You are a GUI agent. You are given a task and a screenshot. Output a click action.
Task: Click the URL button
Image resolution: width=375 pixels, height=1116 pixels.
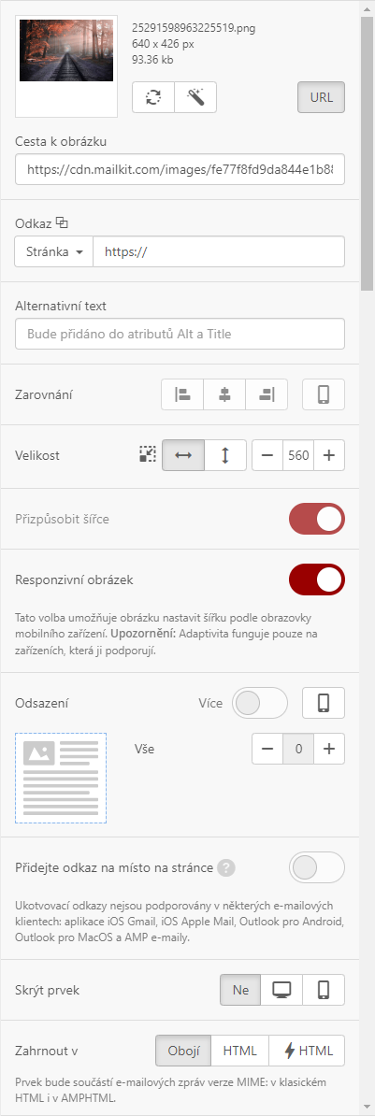click(x=321, y=97)
